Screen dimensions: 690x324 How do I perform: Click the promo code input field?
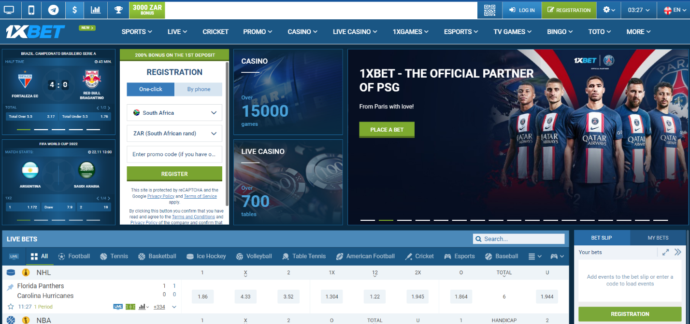point(174,154)
